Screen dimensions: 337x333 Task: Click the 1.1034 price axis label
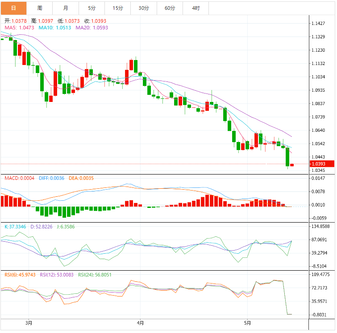click(x=318, y=77)
